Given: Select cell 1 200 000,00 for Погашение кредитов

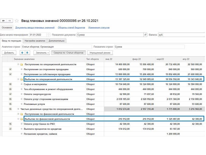Looking at the screenshot, I should [x=168, y=134].
